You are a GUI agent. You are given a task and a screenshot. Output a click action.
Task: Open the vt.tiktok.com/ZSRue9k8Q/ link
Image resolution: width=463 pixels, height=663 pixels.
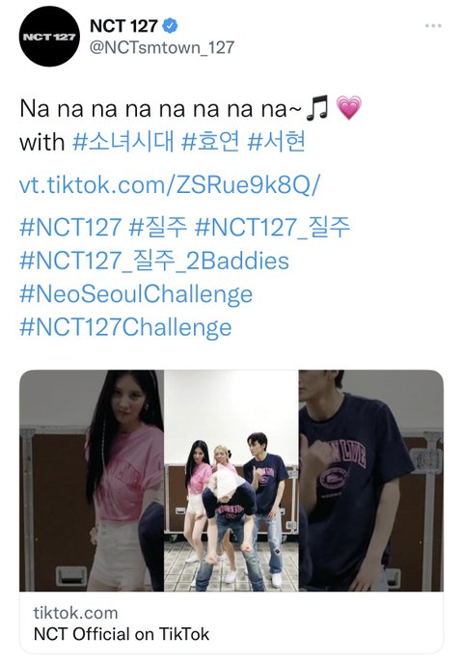click(170, 184)
